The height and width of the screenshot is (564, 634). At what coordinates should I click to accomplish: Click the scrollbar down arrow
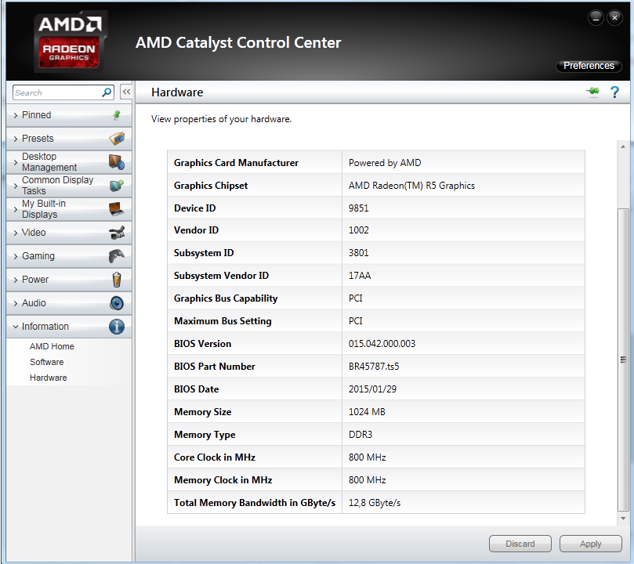tap(623, 519)
